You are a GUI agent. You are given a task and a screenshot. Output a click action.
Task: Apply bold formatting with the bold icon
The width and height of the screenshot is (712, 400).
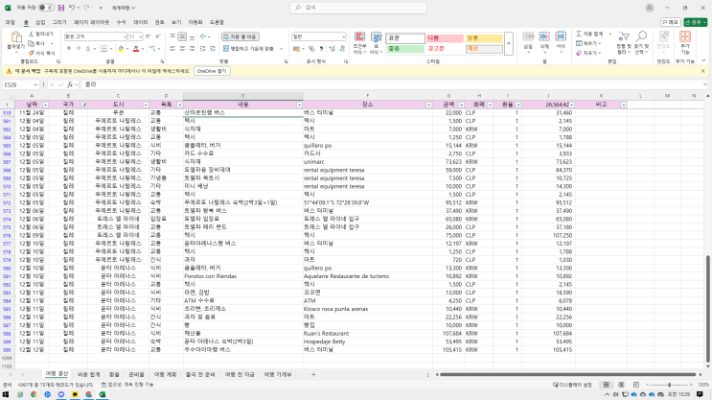click(x=69, y=49)
